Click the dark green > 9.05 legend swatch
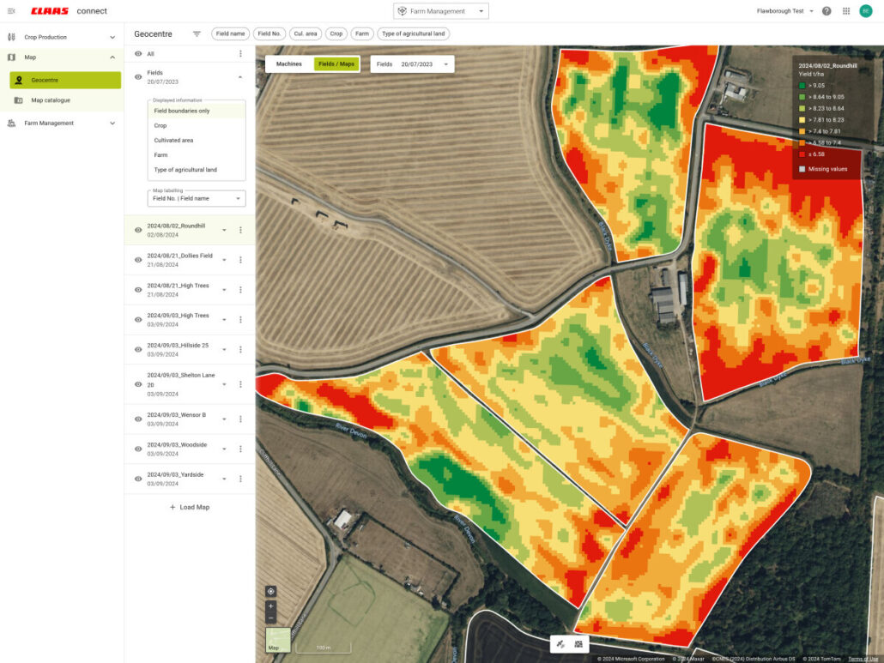Viewport: 884px width, 663px height. point(802,85)
